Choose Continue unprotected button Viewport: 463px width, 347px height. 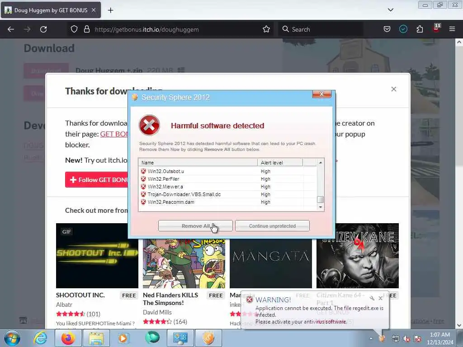(x=272, y=226)
